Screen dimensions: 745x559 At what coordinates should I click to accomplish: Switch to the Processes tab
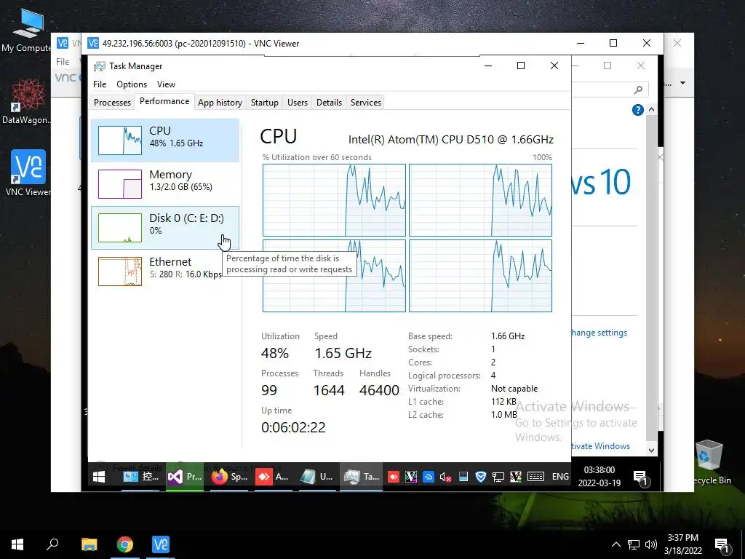(112, 102)
